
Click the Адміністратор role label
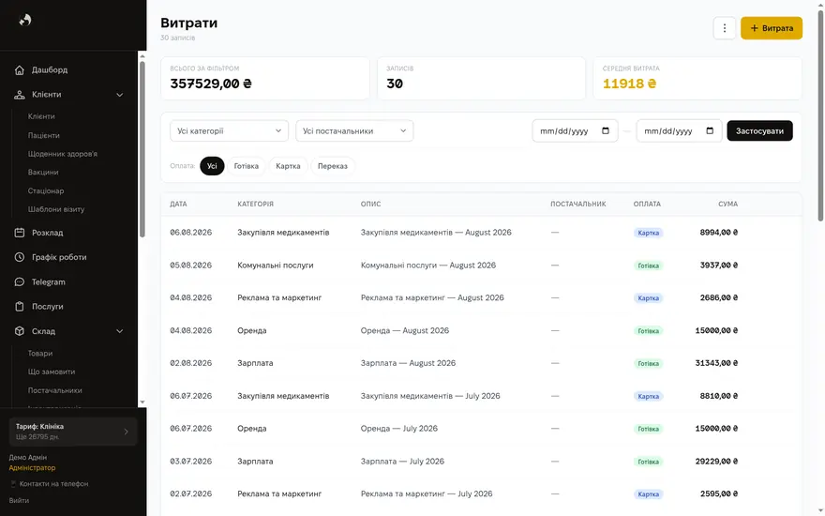coord(32,467)
